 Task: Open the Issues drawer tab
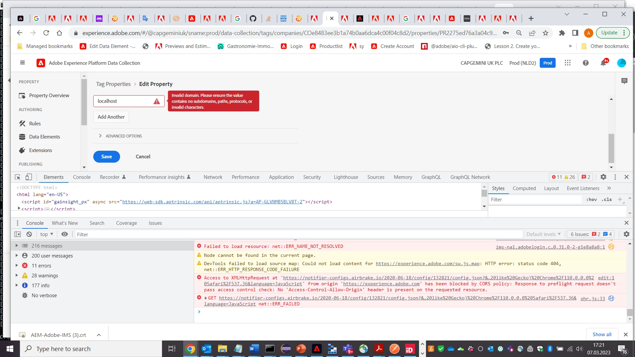(155, 223)
